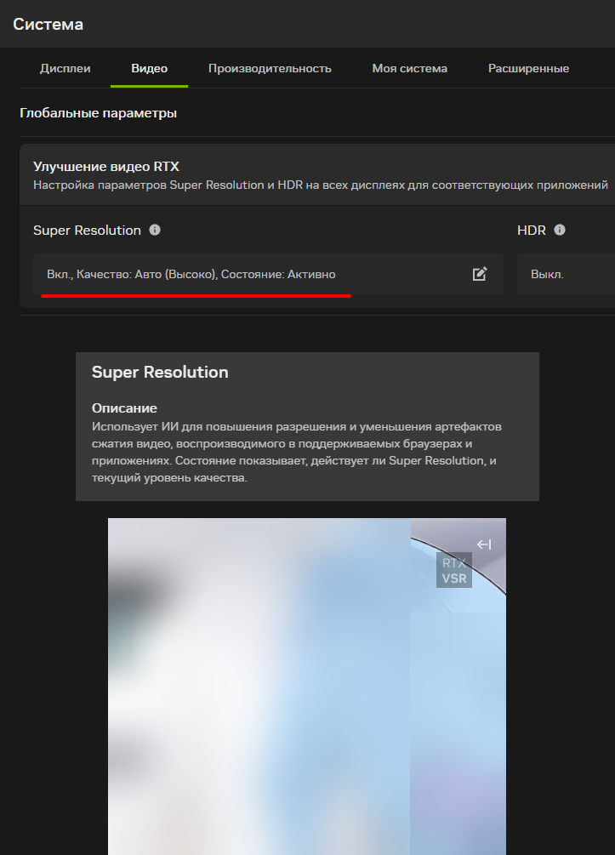The image size is (615, 855).
Task: Click the Super Resolution tooltip title
Action: click(x=160, y=372)
